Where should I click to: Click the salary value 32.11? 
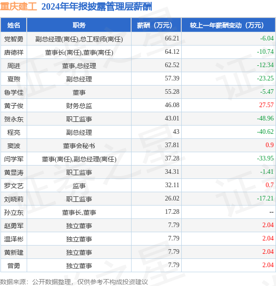pyautogui.click(x=172, y=185)
